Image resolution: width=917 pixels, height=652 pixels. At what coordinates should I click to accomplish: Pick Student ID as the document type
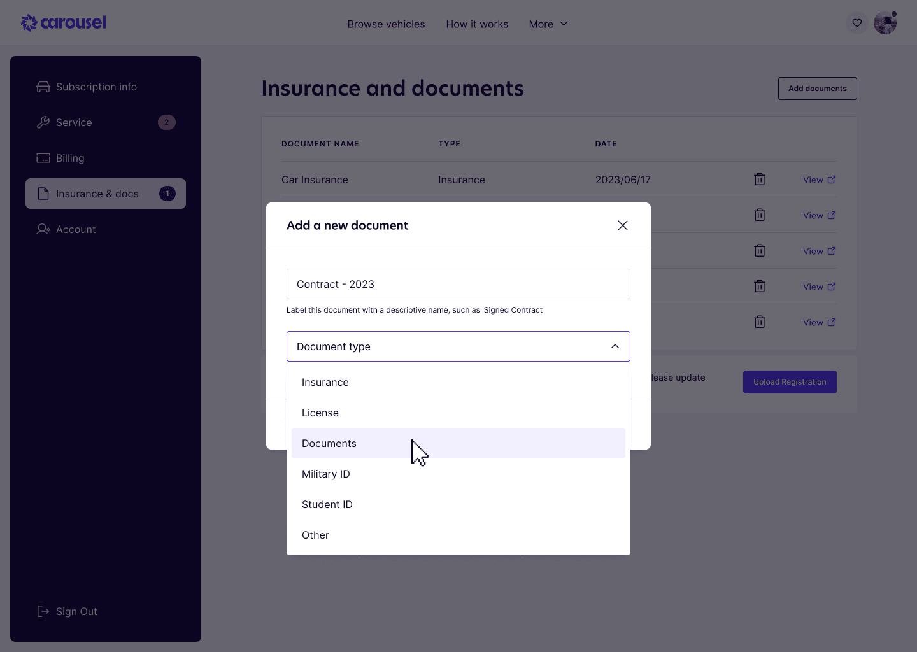click(x=327, y=504)
